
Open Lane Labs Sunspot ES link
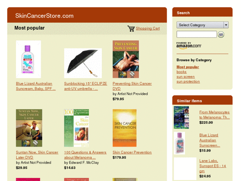[212, 166]
